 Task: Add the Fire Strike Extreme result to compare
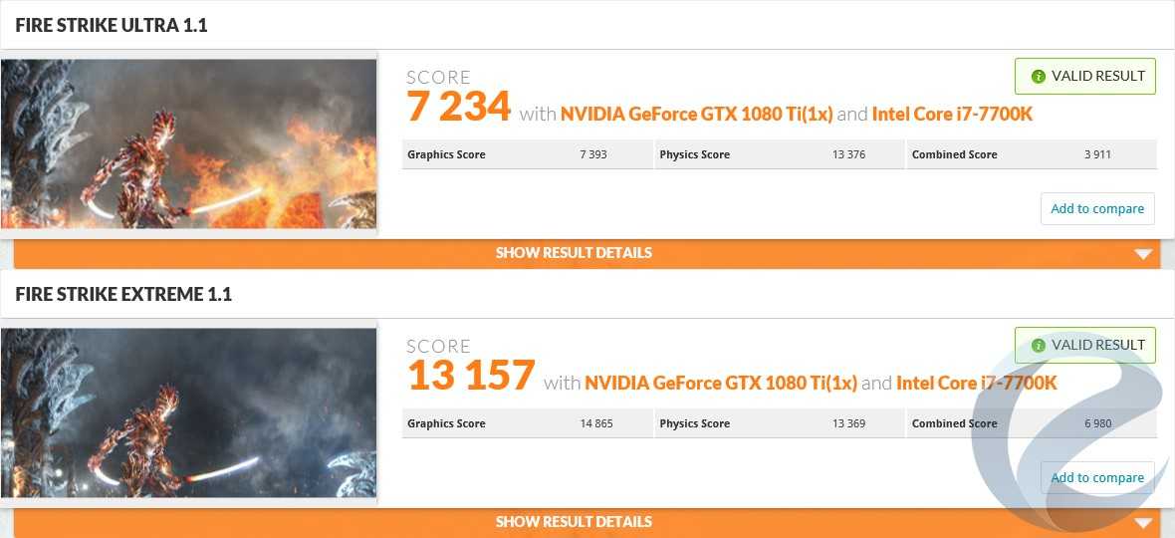click(1097, 478)
